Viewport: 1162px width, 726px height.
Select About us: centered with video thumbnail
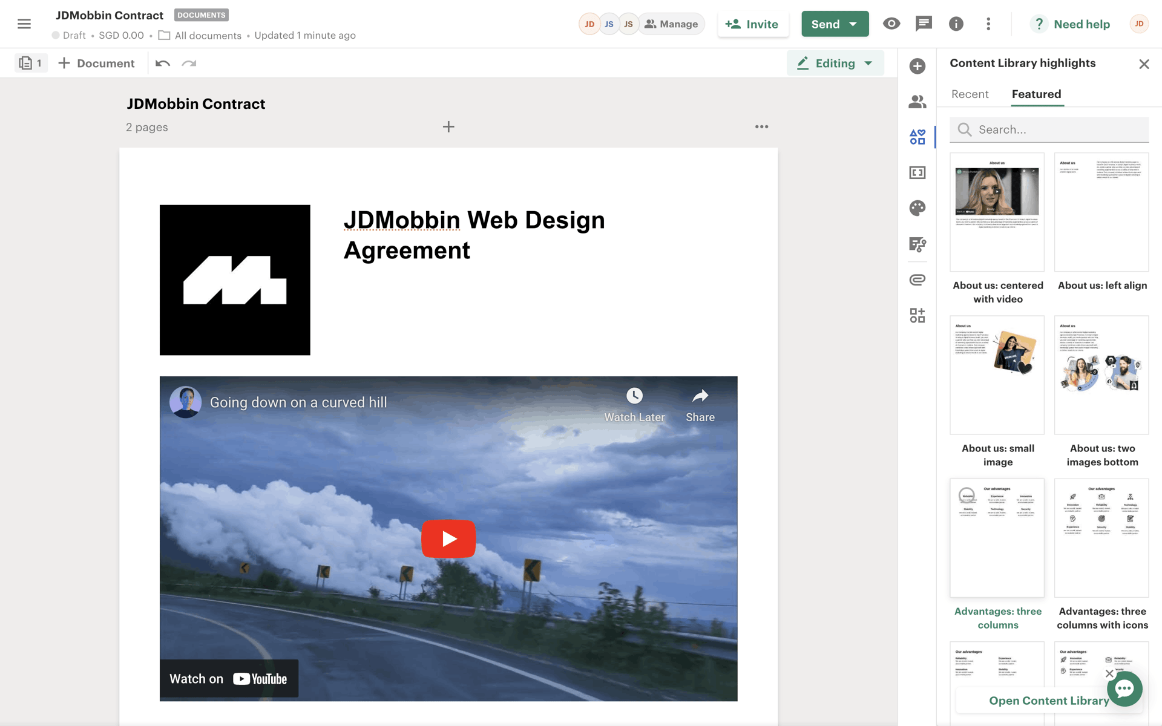pos(997,212)
